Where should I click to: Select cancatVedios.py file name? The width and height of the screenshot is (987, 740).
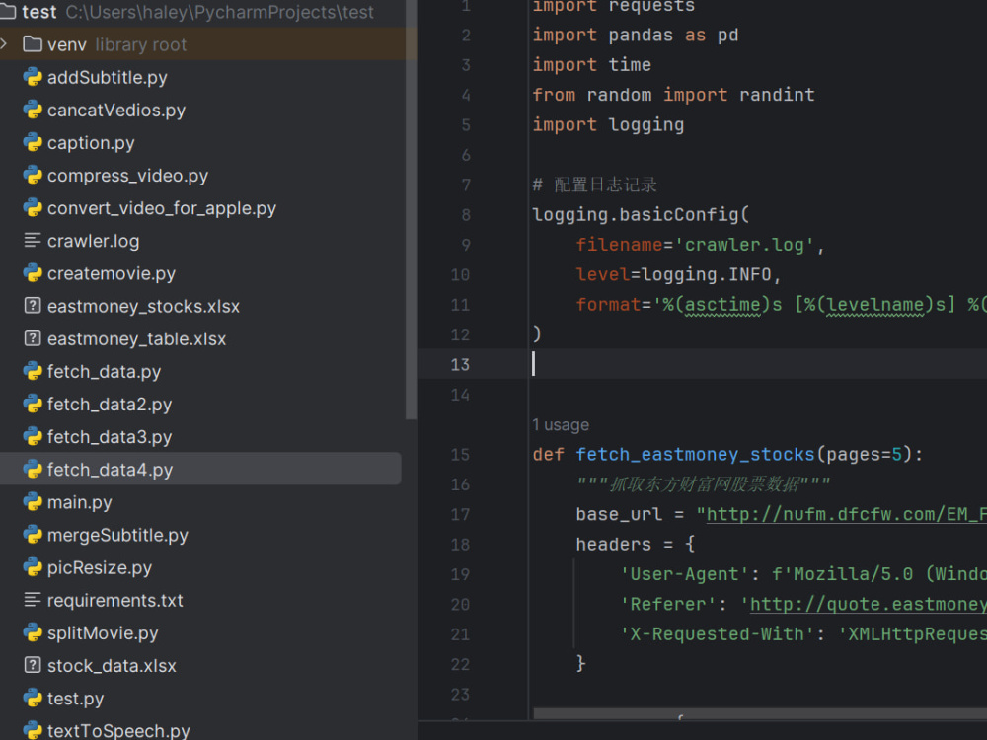[116, 111]
